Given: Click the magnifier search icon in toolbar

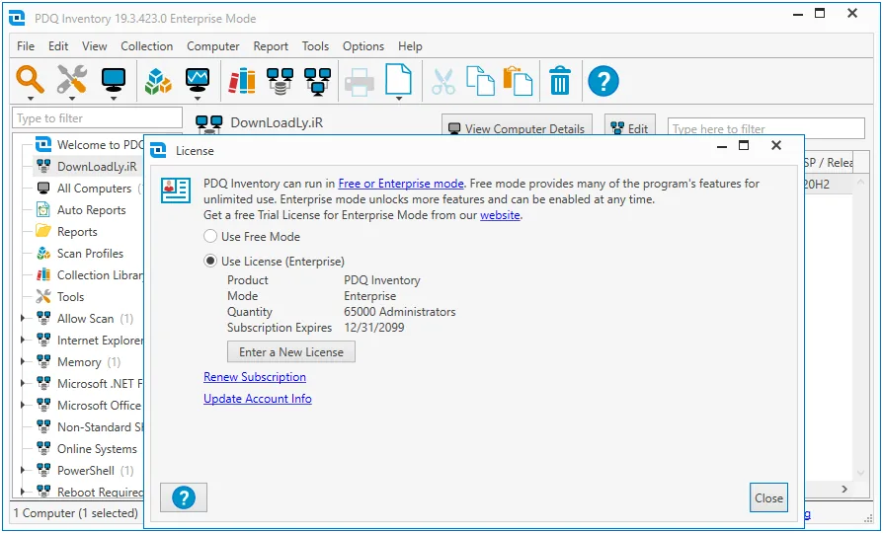Looking at the screenshot, I should point(30,79).
